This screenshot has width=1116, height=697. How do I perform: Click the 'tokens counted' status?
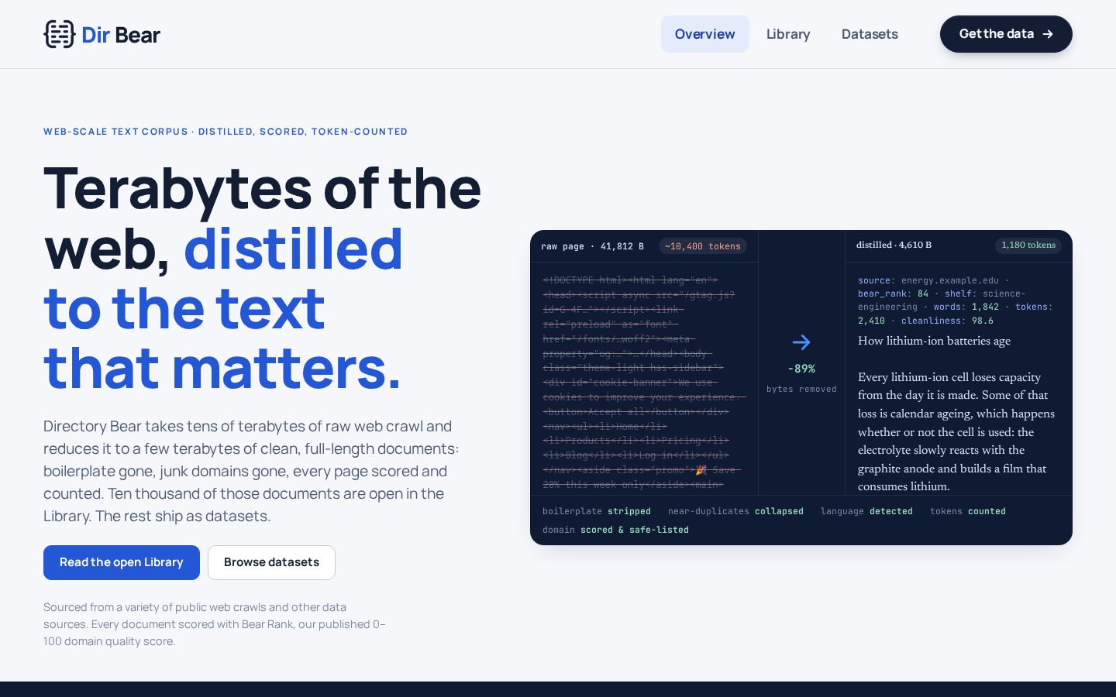[968, 511]
